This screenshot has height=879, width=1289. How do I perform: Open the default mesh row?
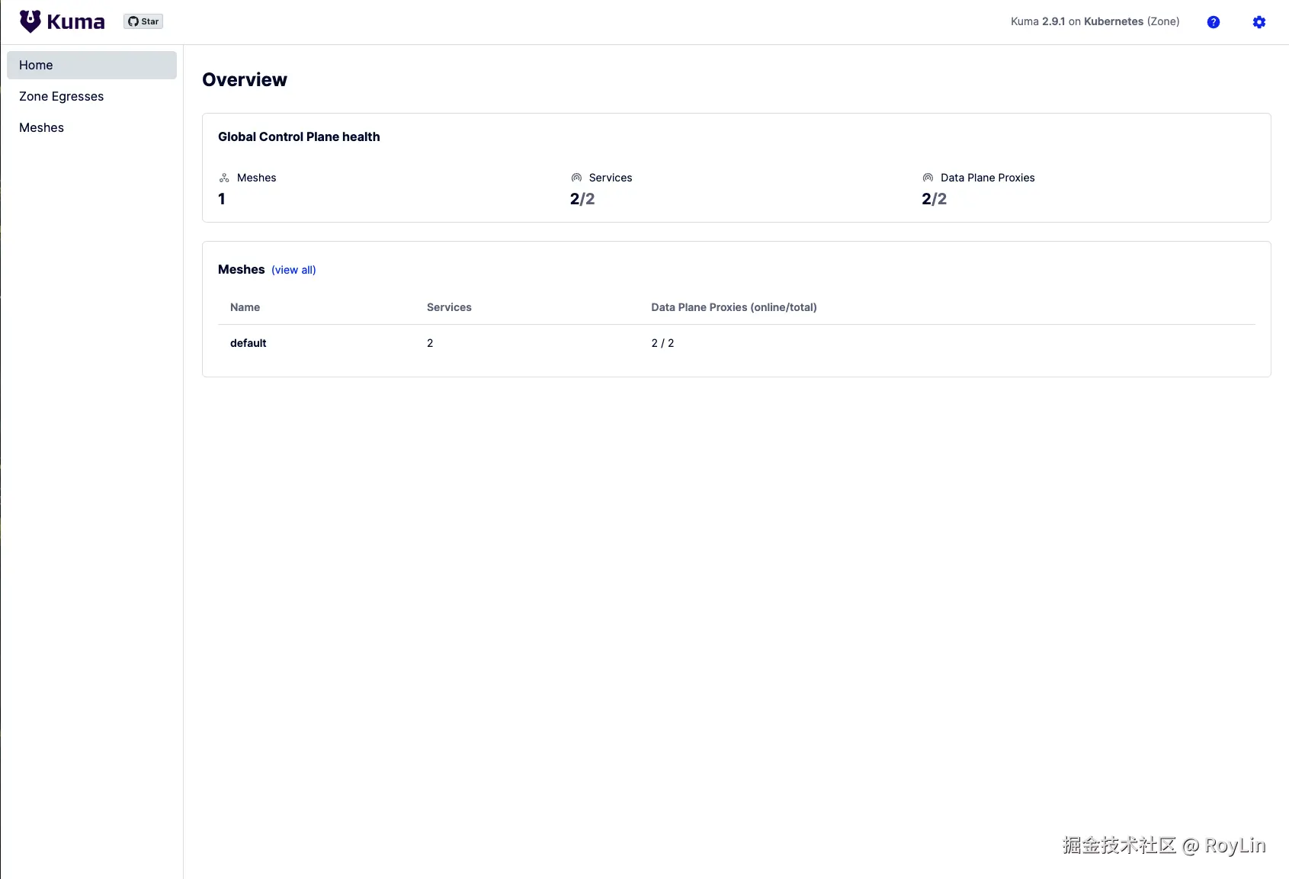click(x=249, y=343)
